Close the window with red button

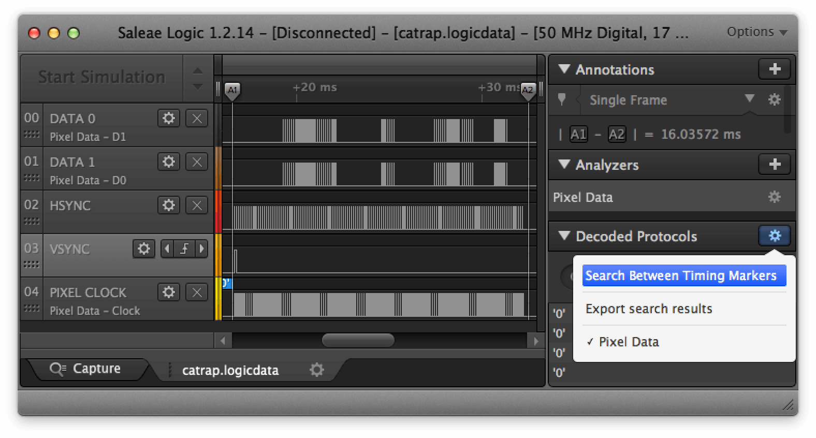coord(34,33)
